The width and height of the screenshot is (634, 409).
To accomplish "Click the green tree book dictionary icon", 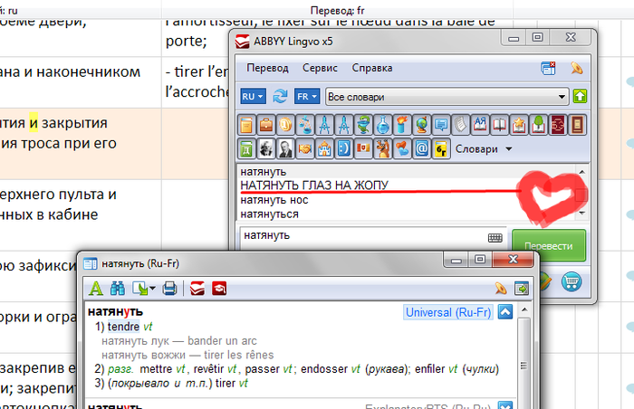I will 538,125.
